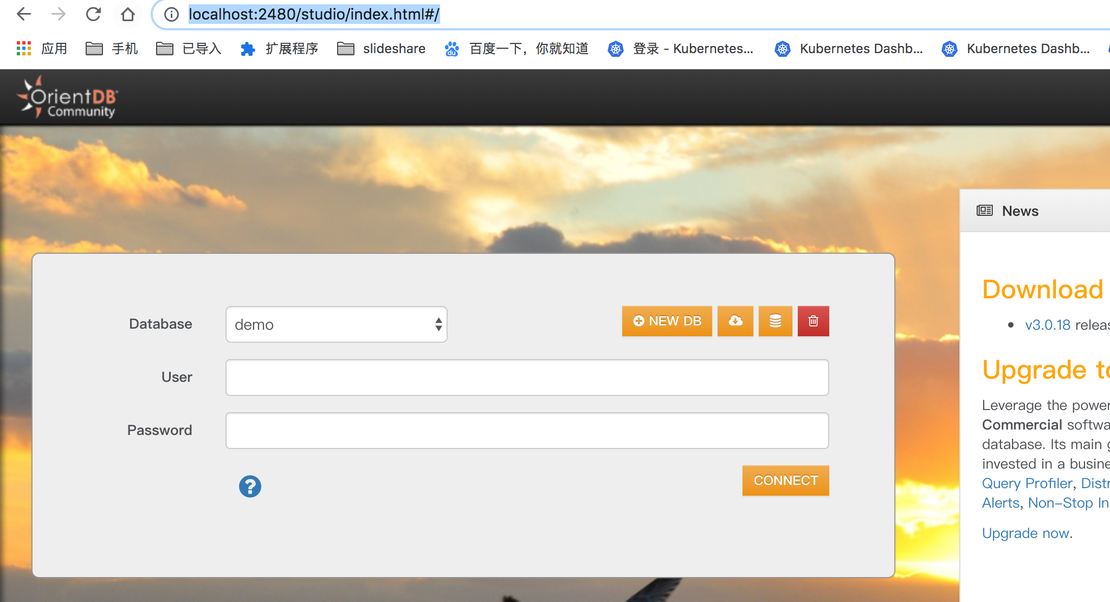Go back with the browser back arrow
1110x602 pixels.
tap(24, 14)
